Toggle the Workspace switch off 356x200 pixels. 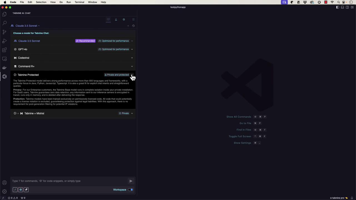tap(130, 190)
